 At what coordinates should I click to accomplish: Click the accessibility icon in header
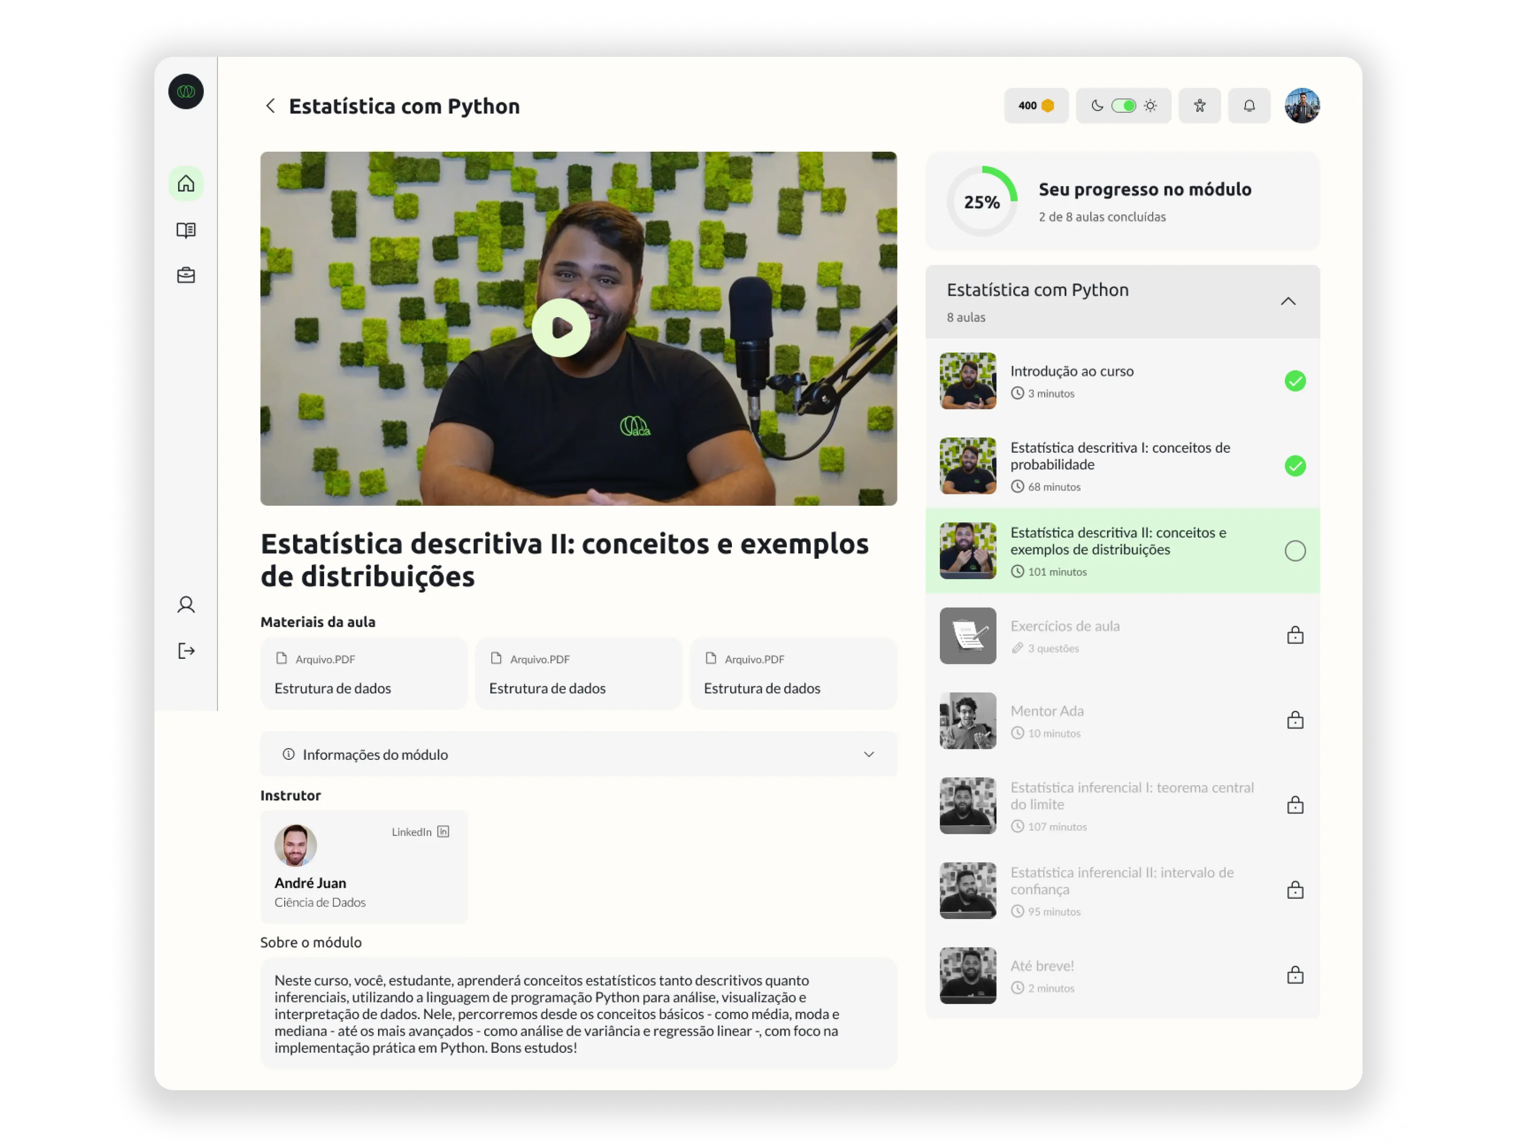click(x=1200, y=106)
